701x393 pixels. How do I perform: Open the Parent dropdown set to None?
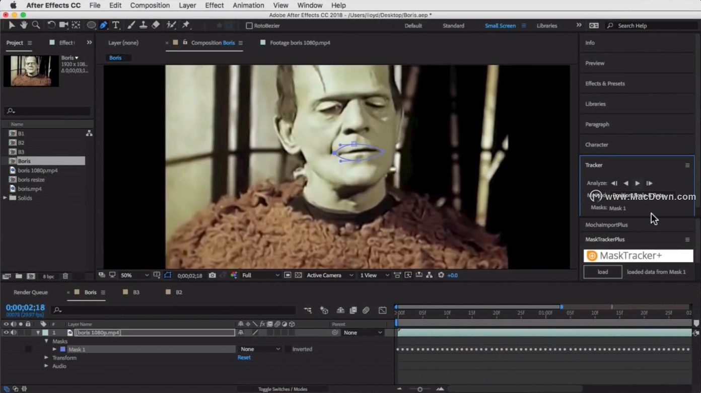pyautogui.click(x=363, y=333)
